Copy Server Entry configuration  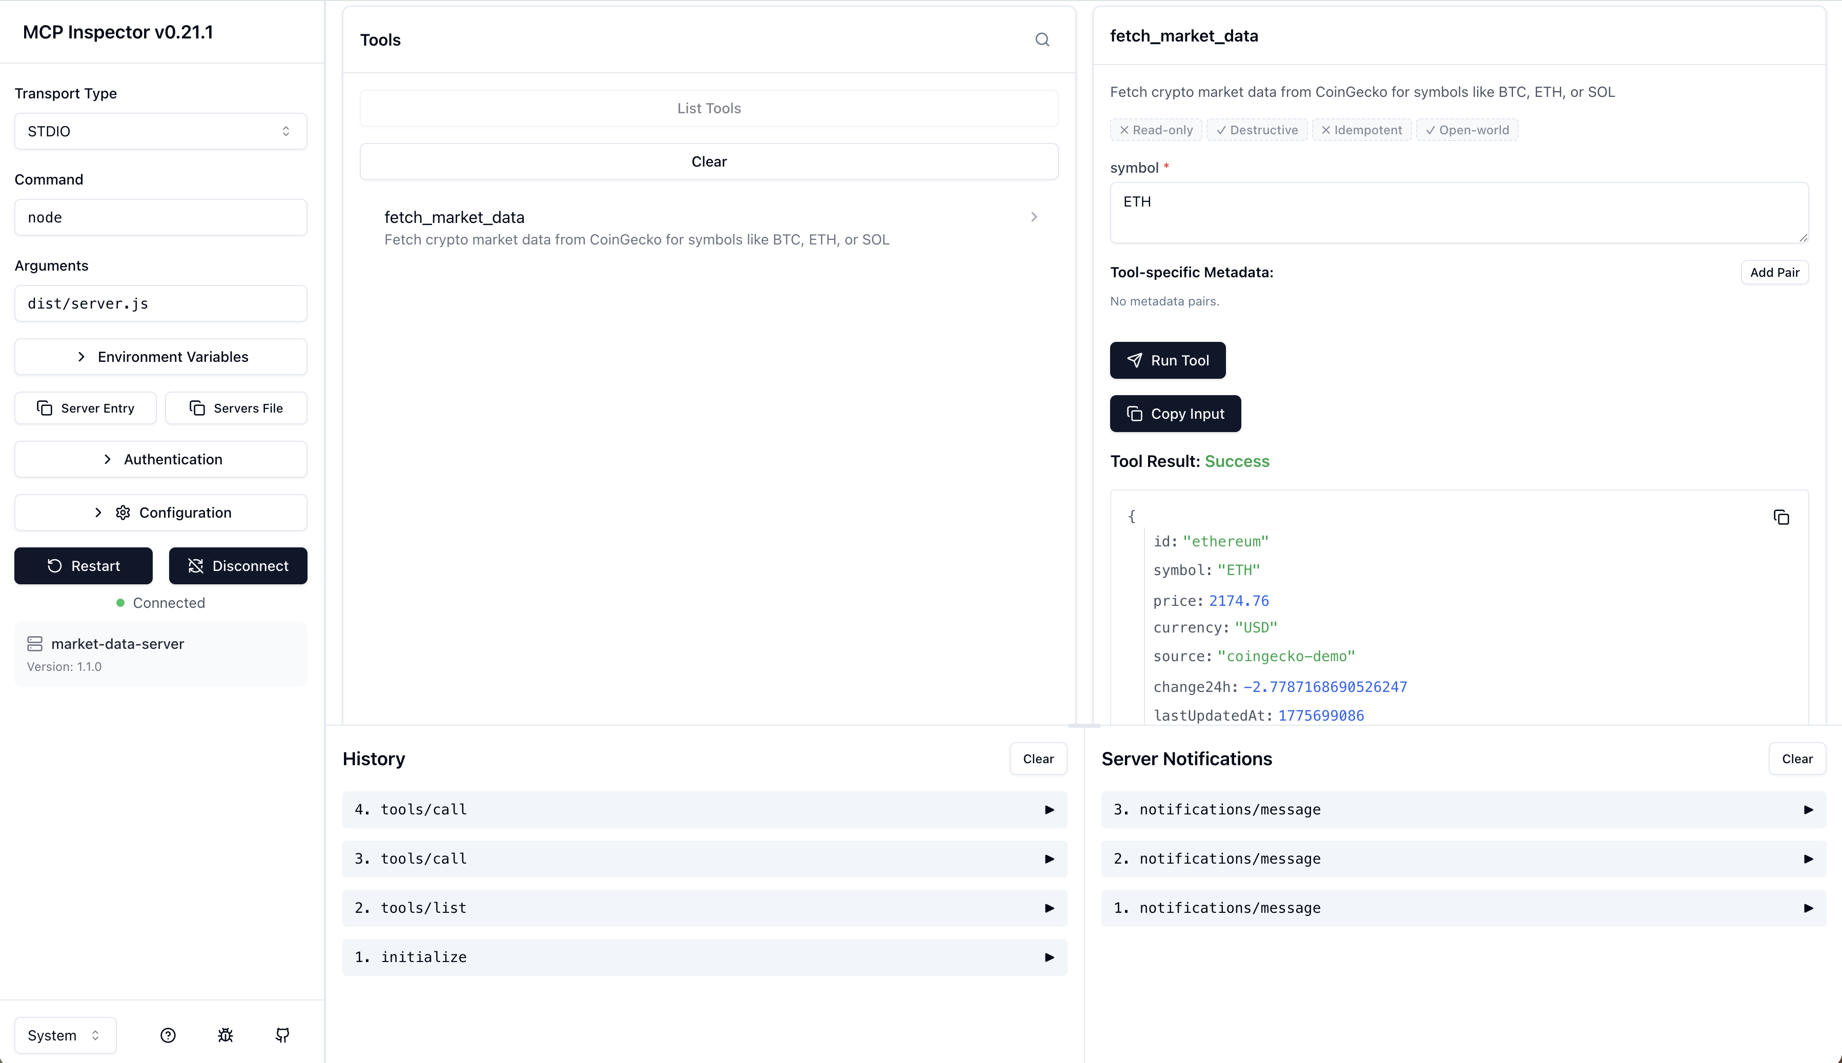click(86, 408)
